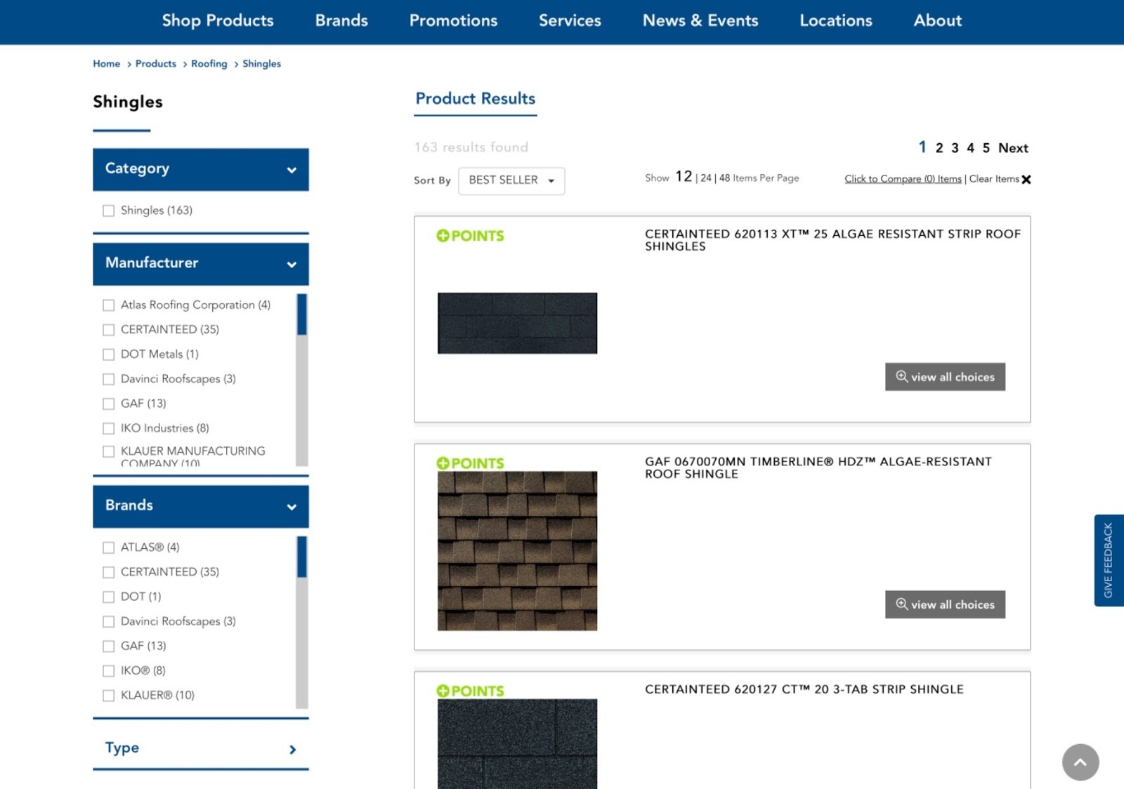The image size is (1124, 789).
Task: Open the Give Feedback side tab
Action: [1109, 560]
